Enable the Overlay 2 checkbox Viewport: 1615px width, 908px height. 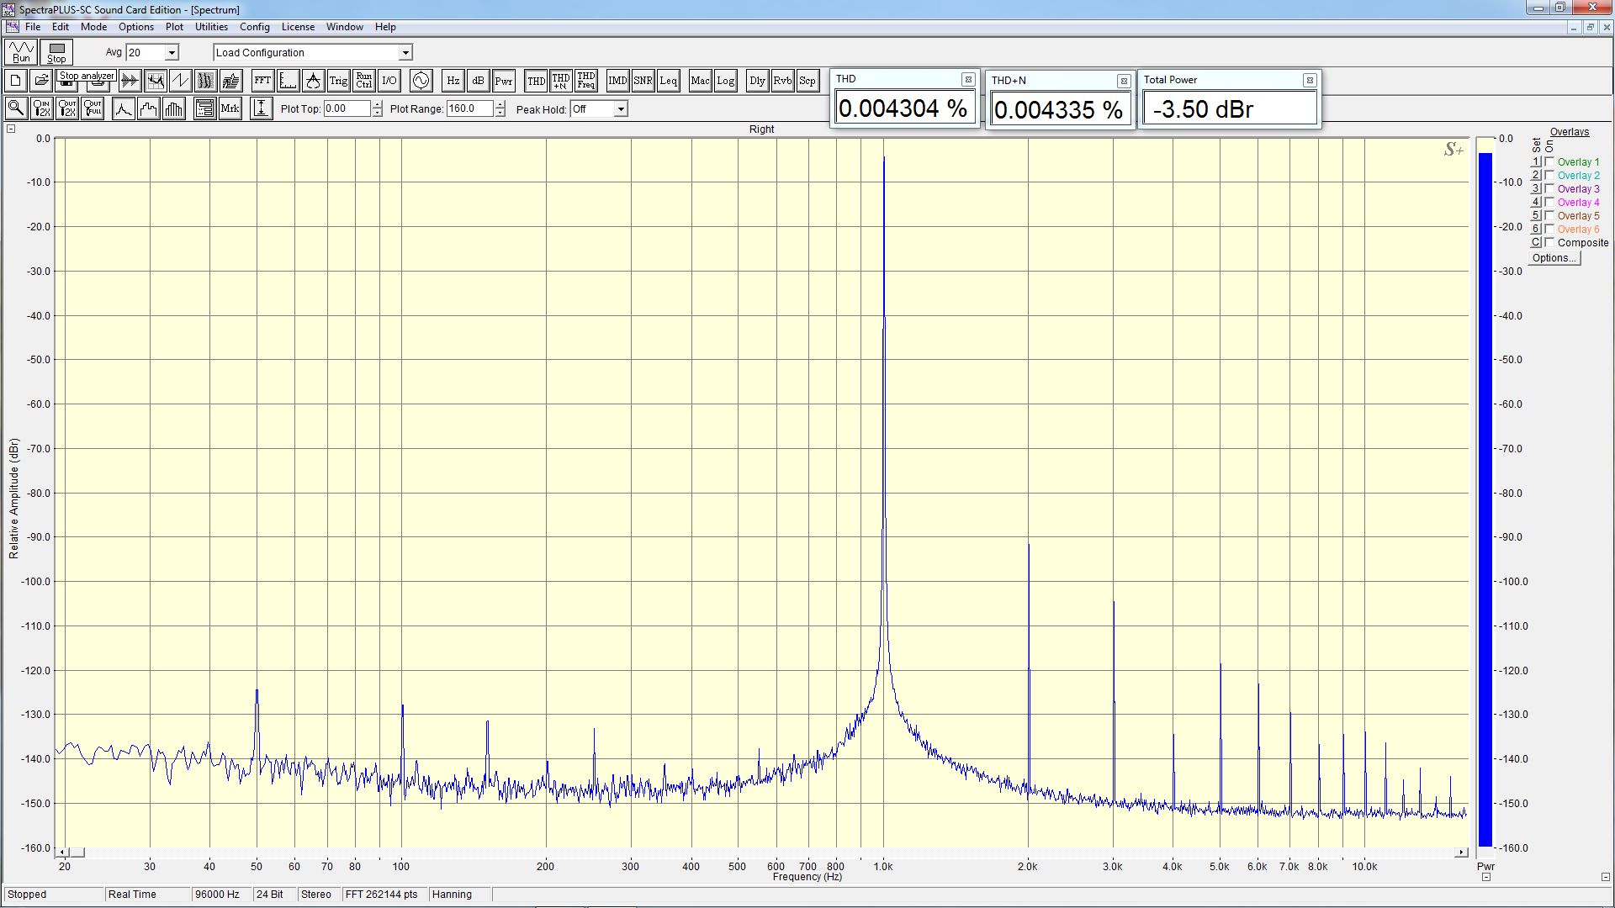1549,175
